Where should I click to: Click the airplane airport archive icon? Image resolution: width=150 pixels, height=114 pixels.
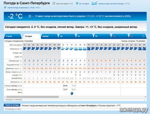click(x=5, y=8)
